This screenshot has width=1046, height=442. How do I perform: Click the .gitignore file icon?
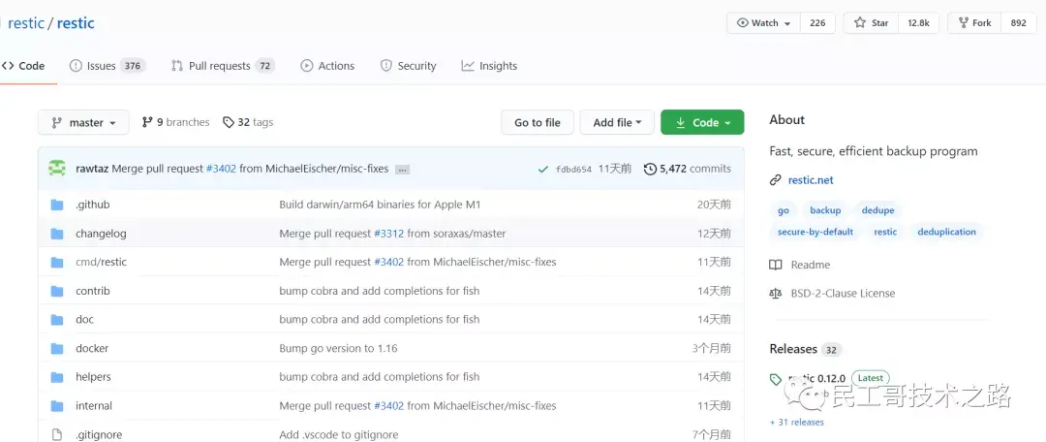click(57, 434)
